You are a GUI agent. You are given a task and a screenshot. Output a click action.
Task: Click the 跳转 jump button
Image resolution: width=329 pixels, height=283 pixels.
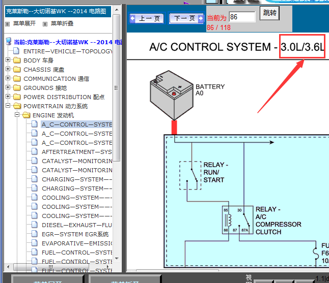(x=269, y=13)
